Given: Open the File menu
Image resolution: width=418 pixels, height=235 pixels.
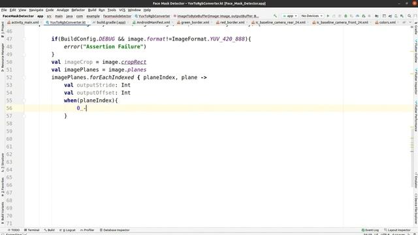Looking at the screenshot, I should tap(4, 10).
